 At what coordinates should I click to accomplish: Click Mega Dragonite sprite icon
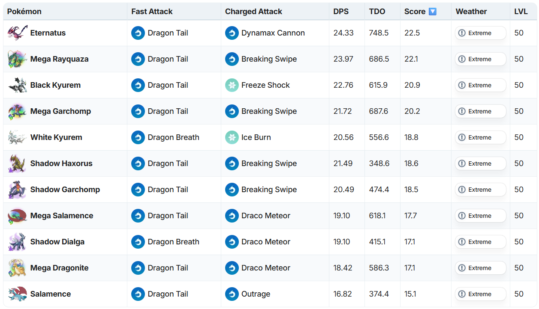(x=18, y=268)
